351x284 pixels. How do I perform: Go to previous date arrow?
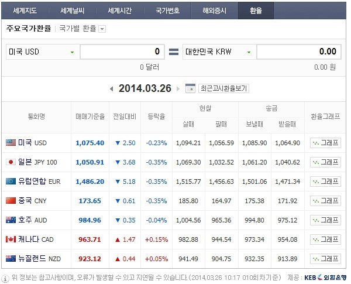[112, 89]
